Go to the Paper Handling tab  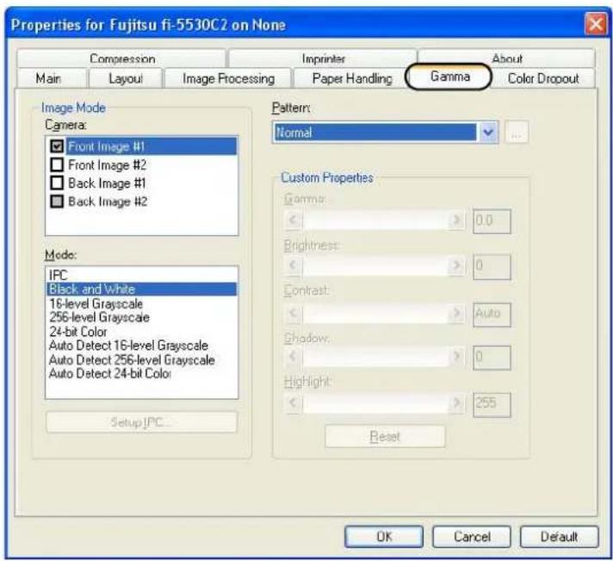(x=352, y=78)
